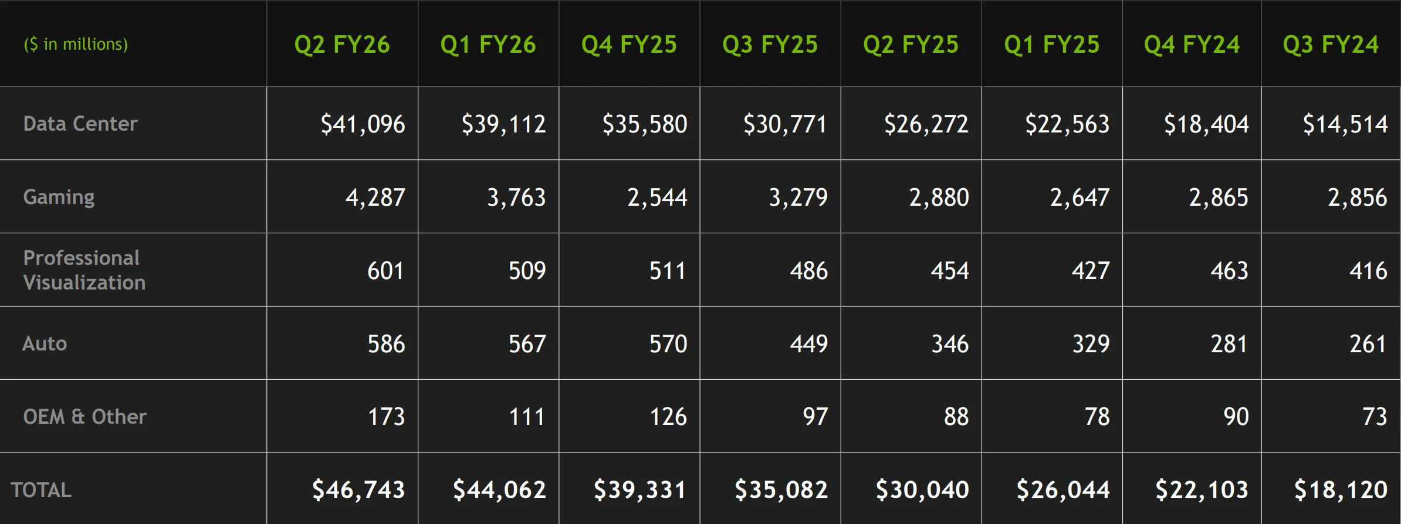The height and width of the screenshot is (524, 1401).
Task: Click the Data Center row label
Action: coord(80,124)
